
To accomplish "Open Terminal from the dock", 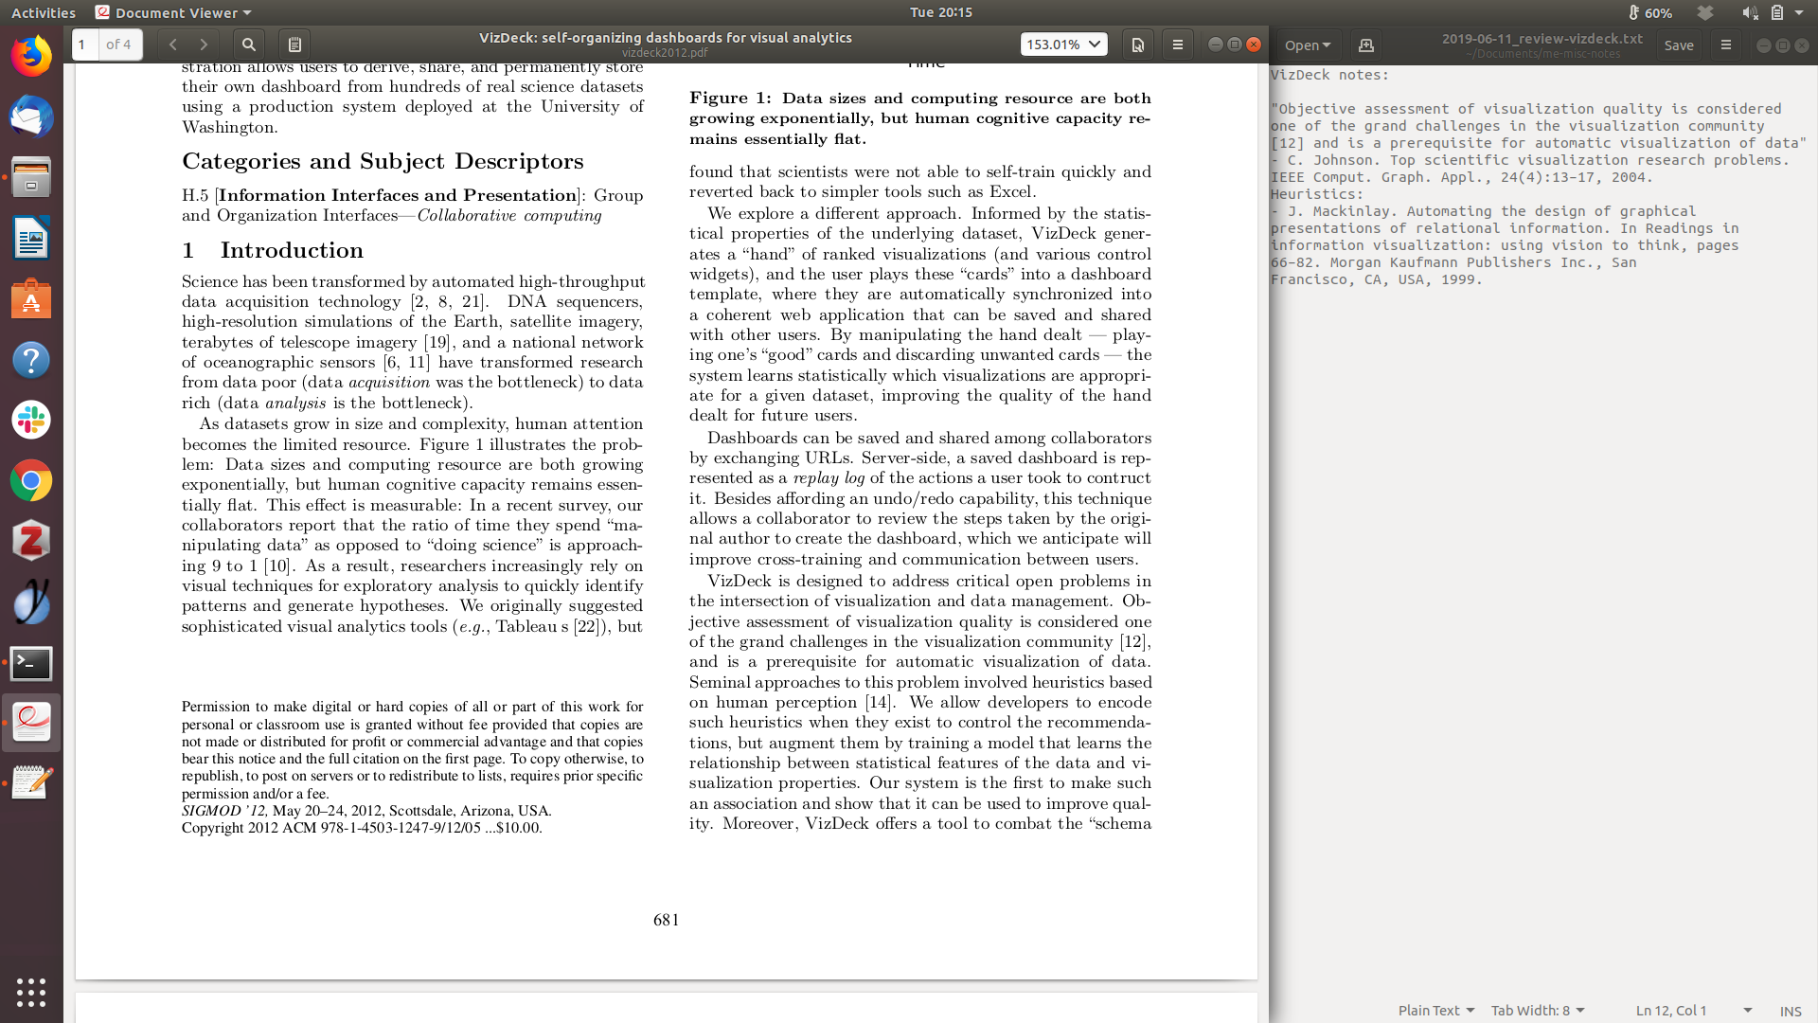I will (31, 663).
